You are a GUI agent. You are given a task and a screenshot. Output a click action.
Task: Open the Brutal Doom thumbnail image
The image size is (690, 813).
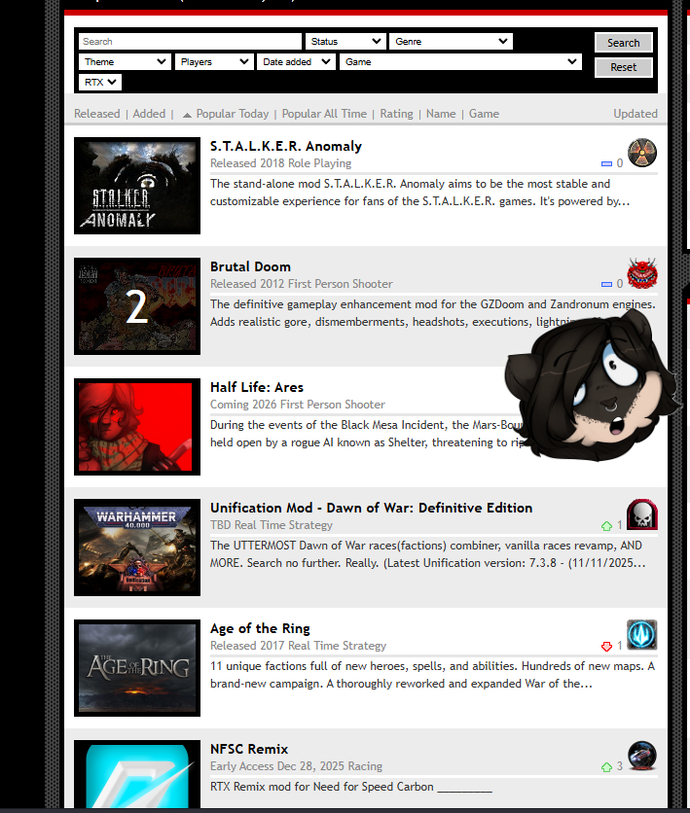tap(137, 306)
